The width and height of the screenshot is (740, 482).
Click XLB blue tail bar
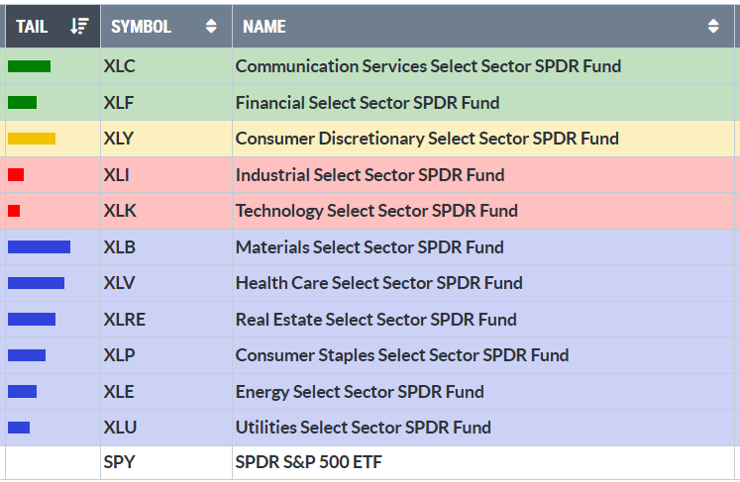pyautogui.click(x=39, y=247)
